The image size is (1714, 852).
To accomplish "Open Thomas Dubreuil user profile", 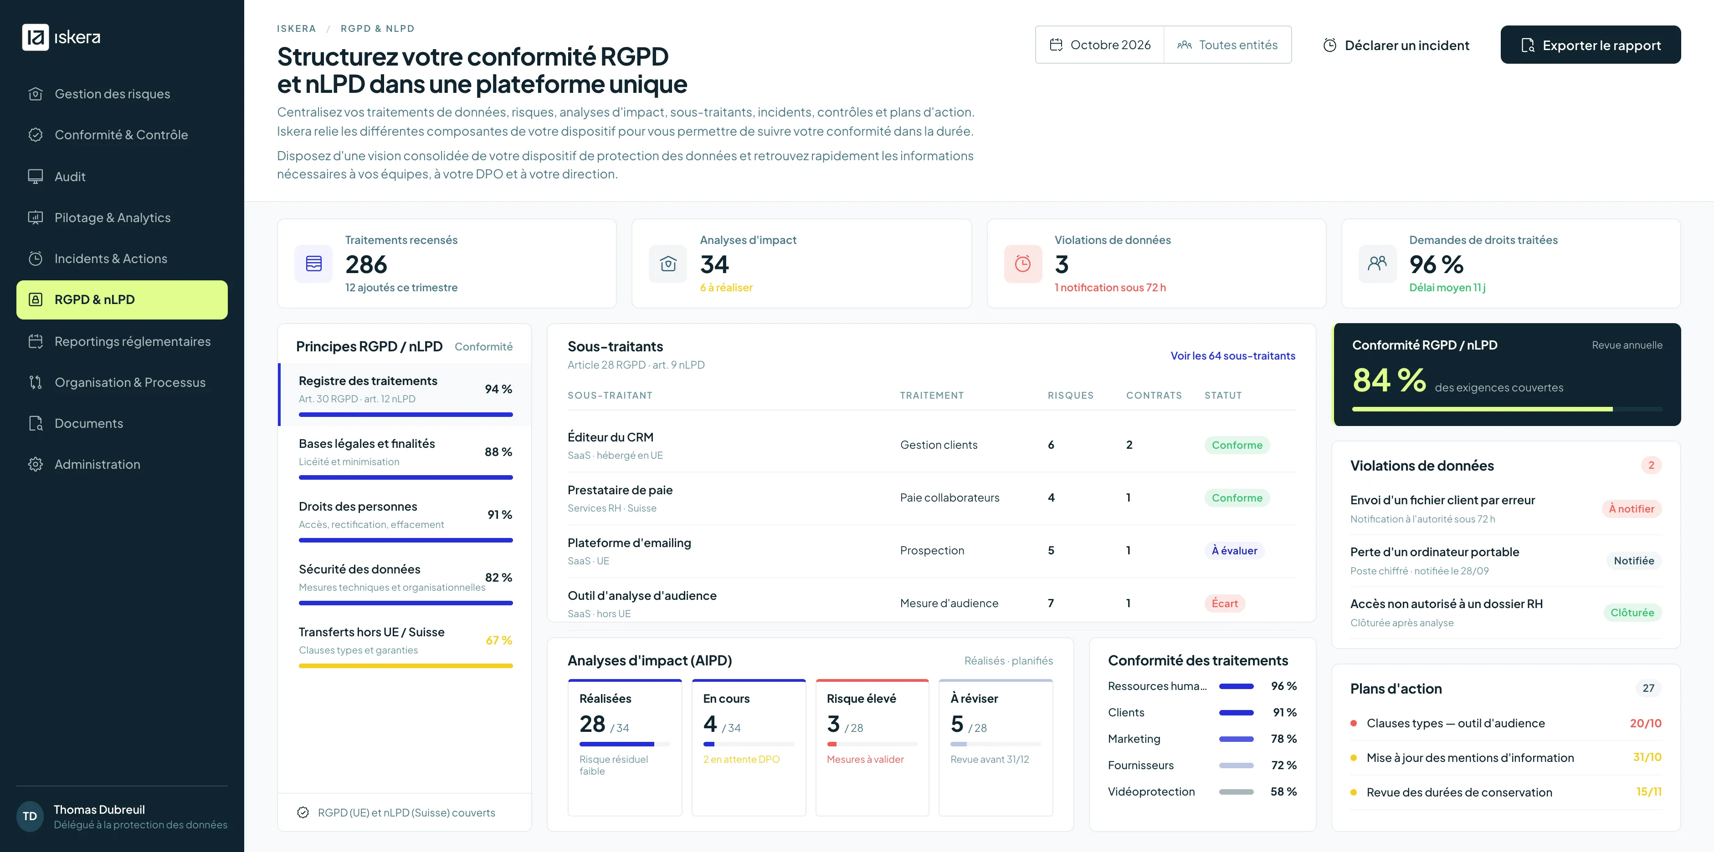I will [x=122, y=817].
